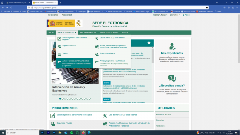
Task: Click the star icon in news header
Action: (x=149, y=43)
